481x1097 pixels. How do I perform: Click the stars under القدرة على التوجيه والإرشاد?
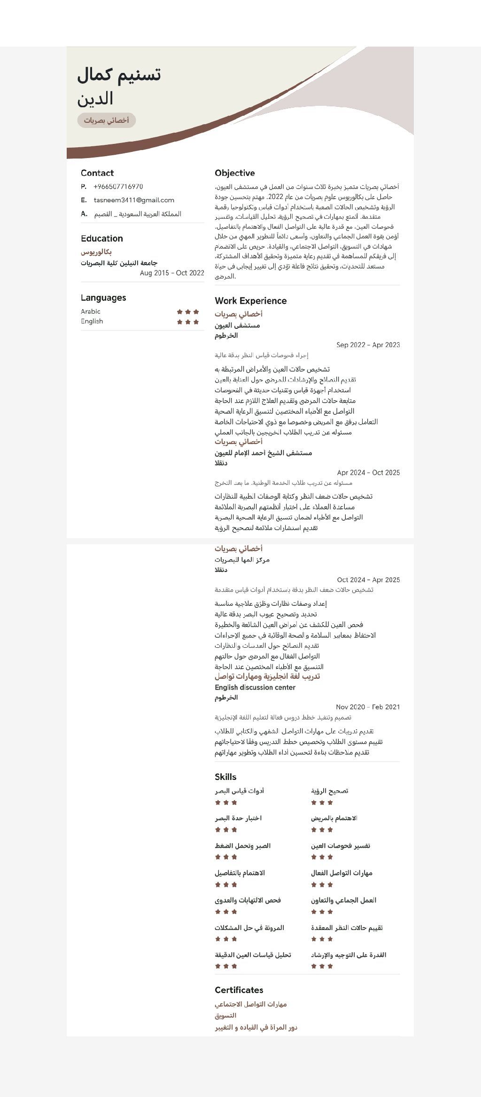coord(322,966)
